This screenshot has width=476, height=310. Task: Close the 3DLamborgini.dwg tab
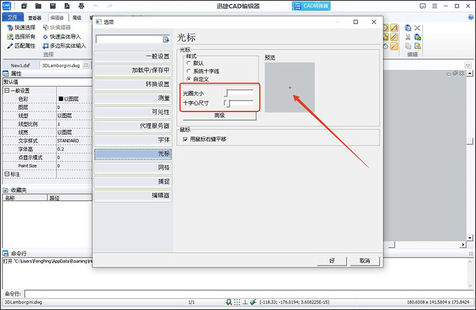tap(86, 65)
